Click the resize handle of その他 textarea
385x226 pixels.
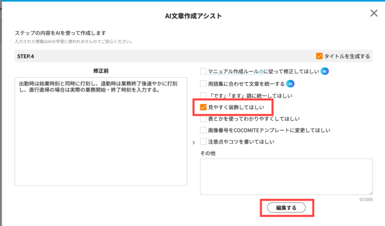[x=371, y=193]
